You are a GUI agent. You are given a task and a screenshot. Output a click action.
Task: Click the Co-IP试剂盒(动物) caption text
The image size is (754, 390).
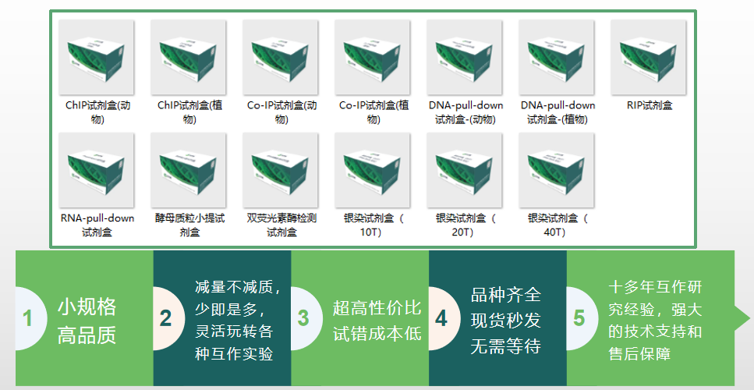pyautogui.click(x=281, y=112)
